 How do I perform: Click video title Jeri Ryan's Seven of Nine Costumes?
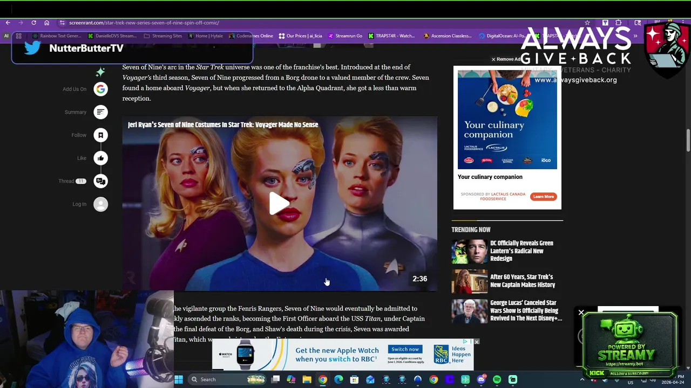coord(223,124)
